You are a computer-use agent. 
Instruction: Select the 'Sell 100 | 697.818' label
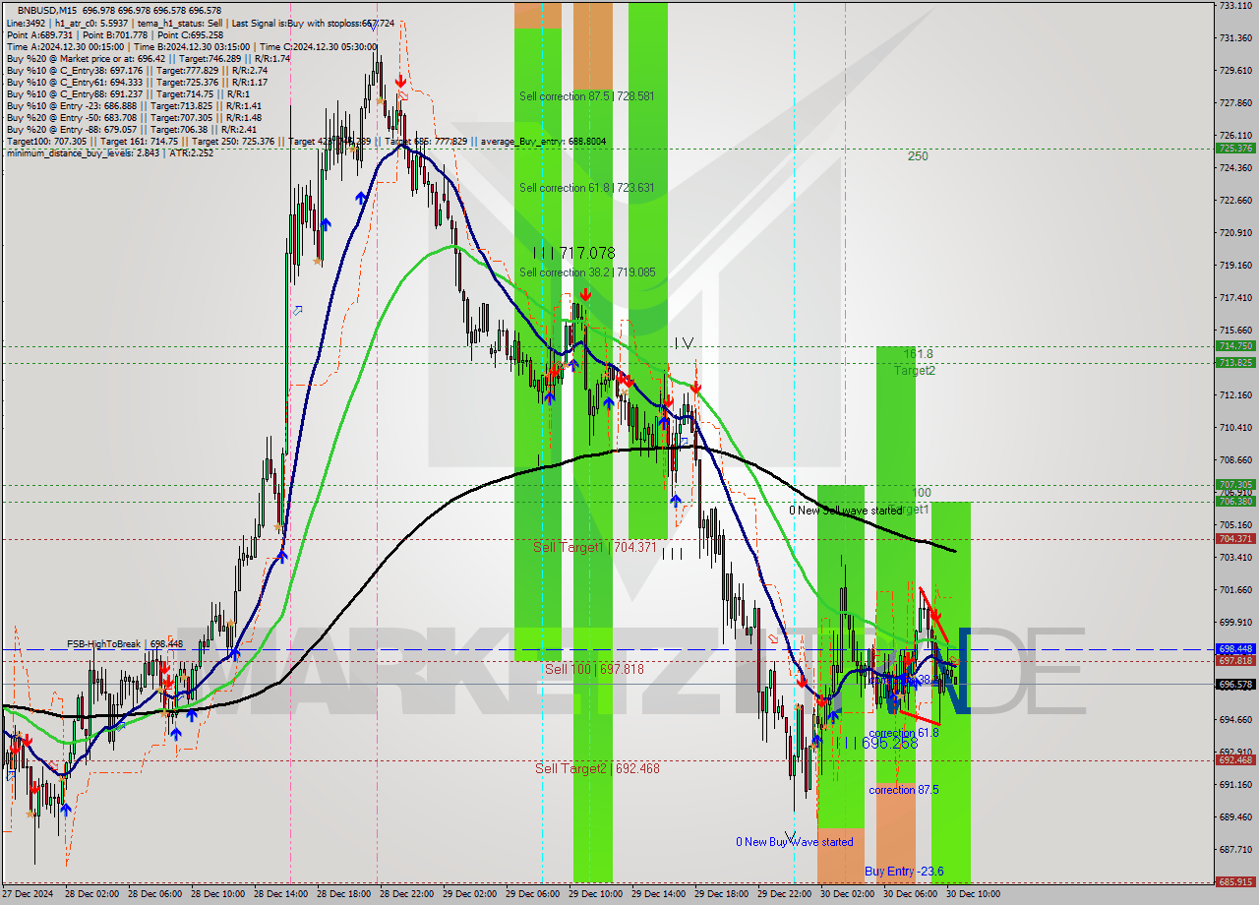click(594, 669)
